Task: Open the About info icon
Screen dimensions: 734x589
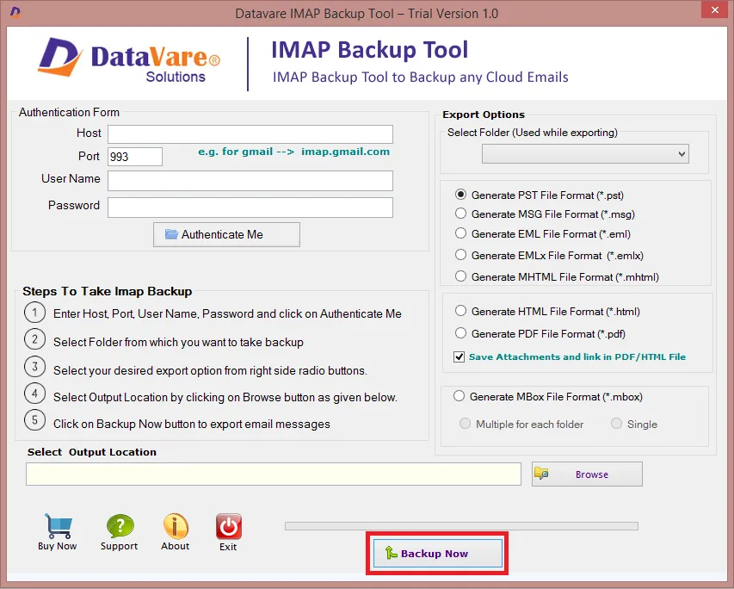Action: 176,526
